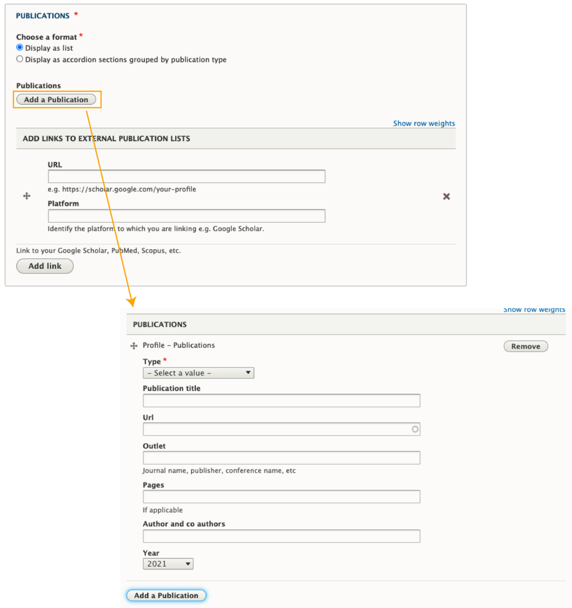This screenshot has width=572, height=608.
Task: Click the Publication title input field
Action: (281, 400)
